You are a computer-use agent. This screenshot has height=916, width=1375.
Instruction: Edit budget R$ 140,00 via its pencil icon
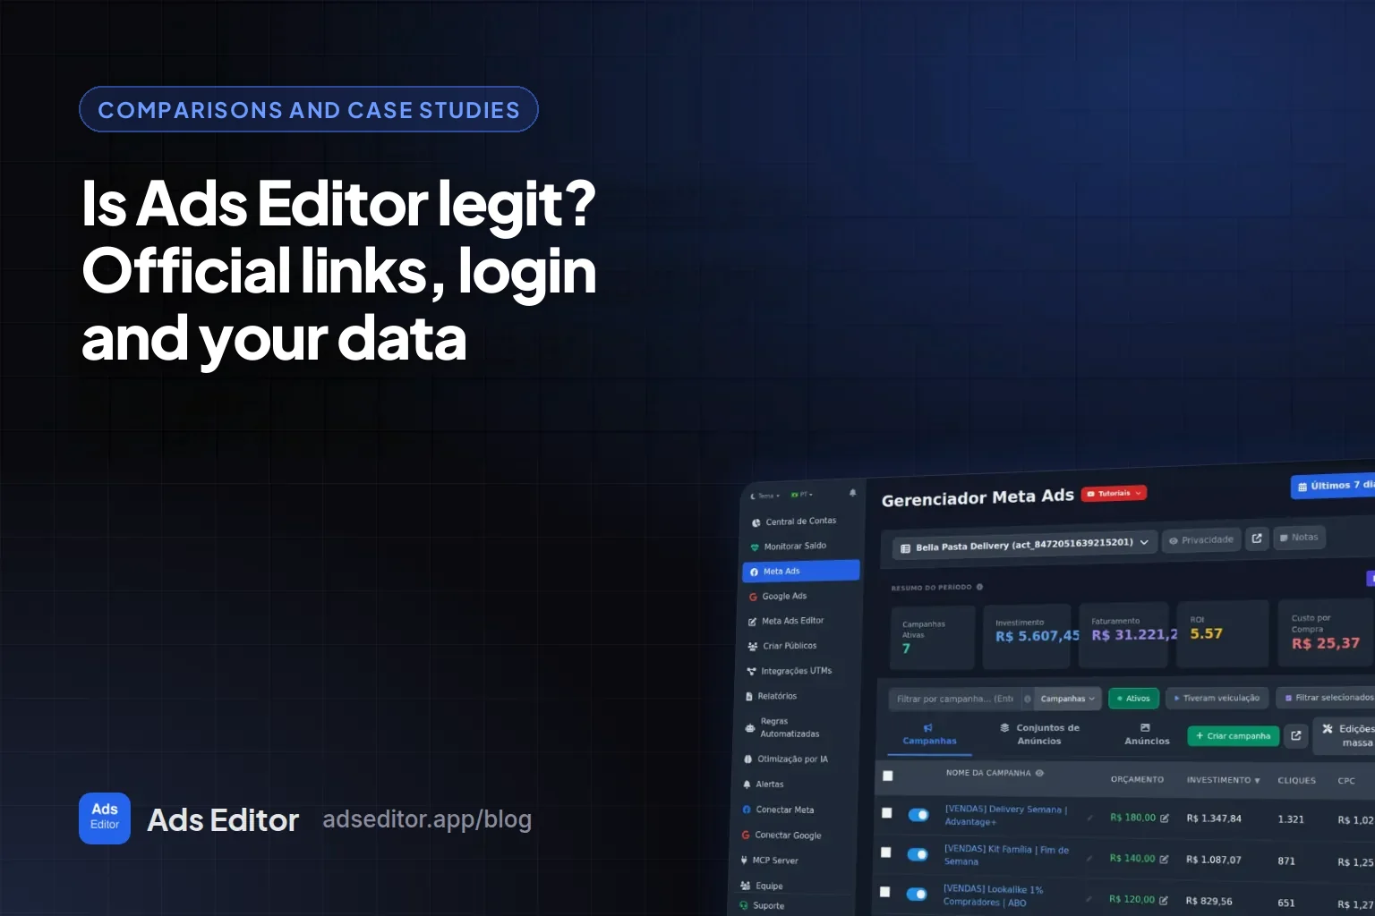tap(1164, 859)
